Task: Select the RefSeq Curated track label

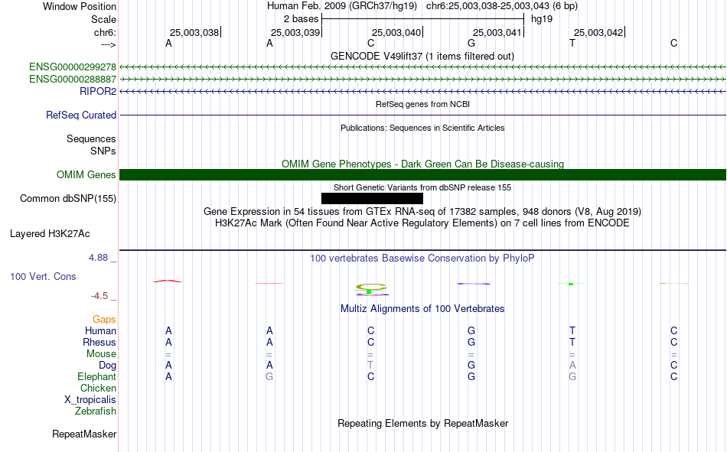Action: [81, 115]
